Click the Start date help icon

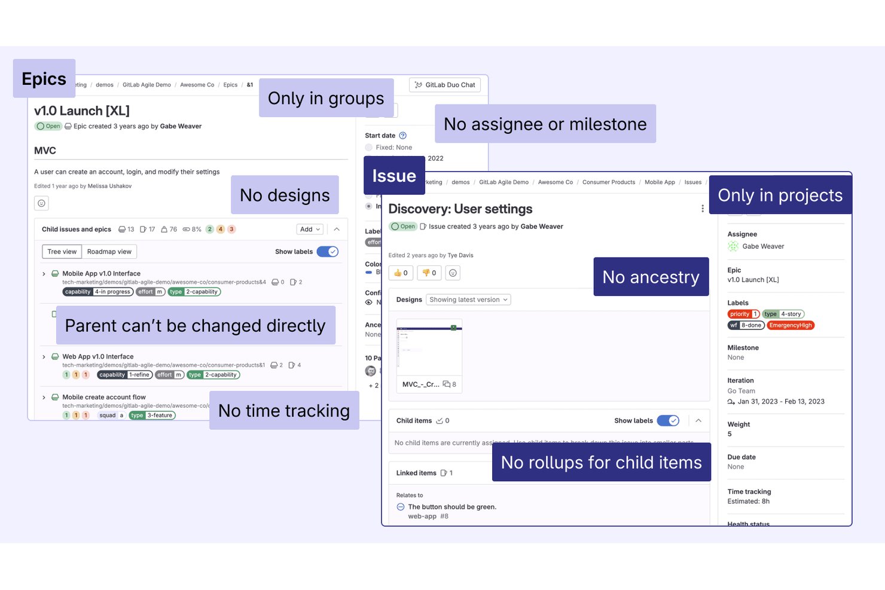pos(402,136)
